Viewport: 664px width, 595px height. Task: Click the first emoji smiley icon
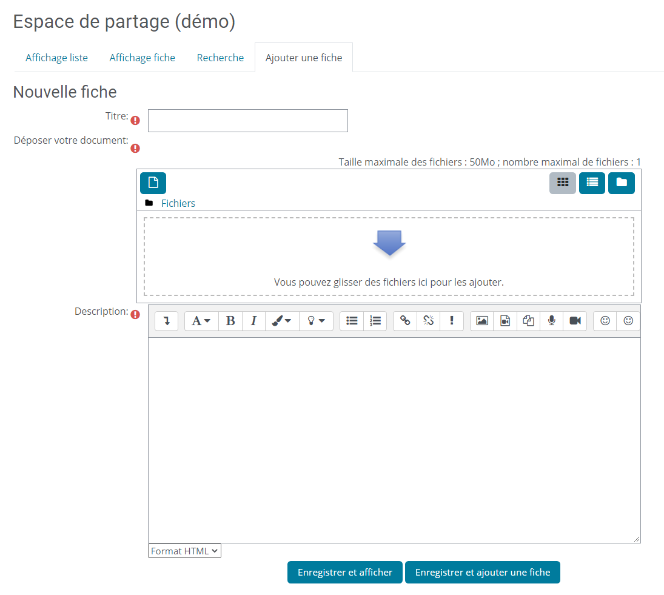pyautogui.click(x=605, y=321)
